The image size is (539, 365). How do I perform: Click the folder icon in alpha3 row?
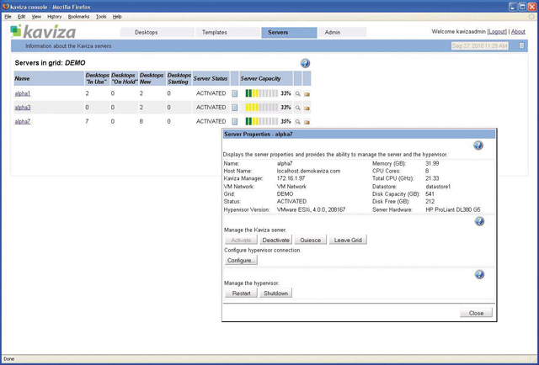[307, 108]
